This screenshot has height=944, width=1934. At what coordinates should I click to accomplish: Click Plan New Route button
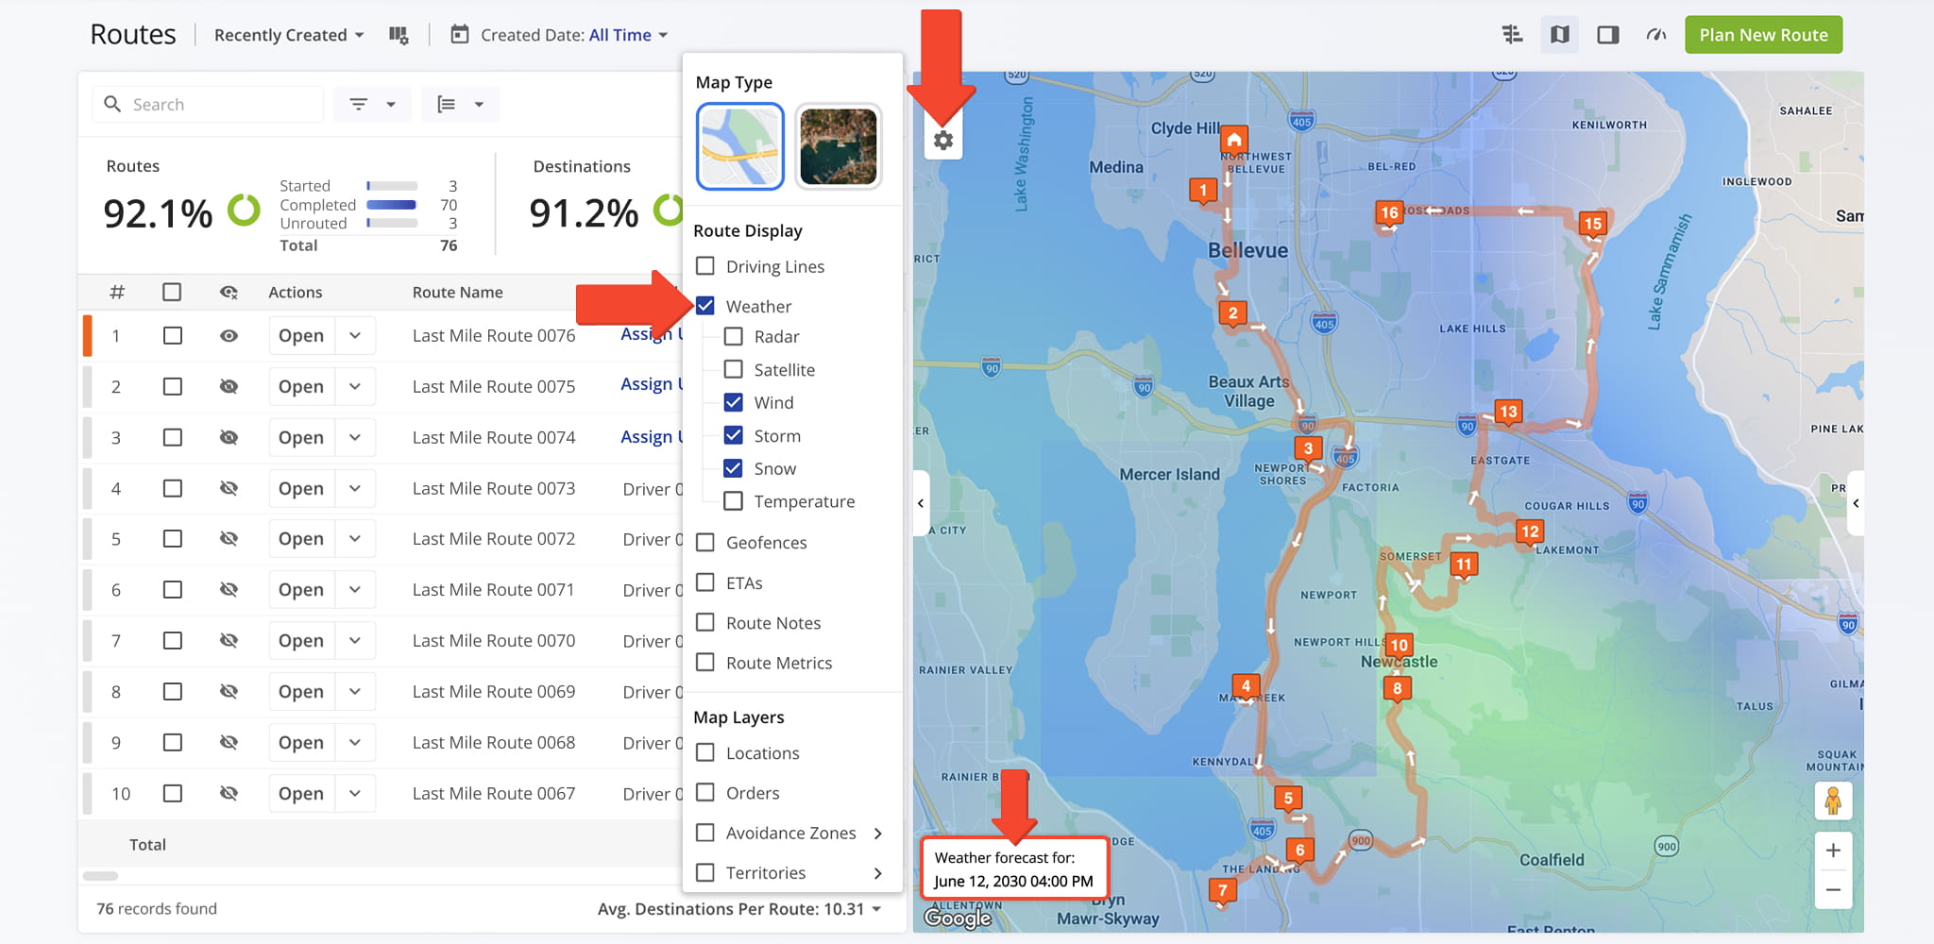click(1763, 35)
